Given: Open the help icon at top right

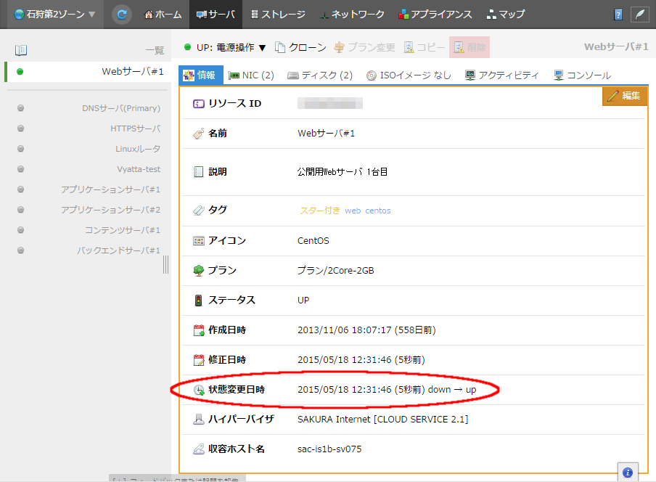Looking at the screenshot, I should pos(618,15).
